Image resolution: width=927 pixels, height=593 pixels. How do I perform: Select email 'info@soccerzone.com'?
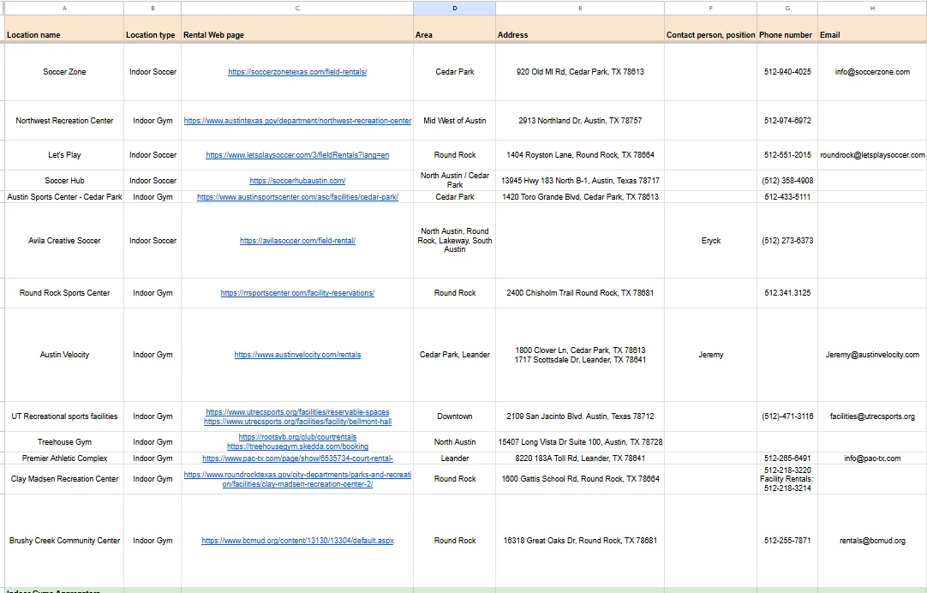872,72
